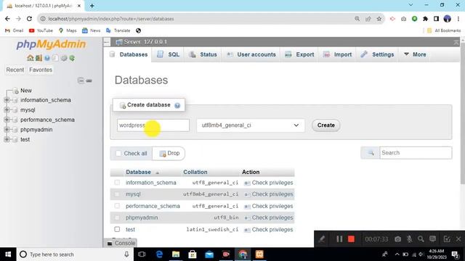Click Check privileges icon for mysql row
The image size is (465, 261).
[x=247, y=194]
